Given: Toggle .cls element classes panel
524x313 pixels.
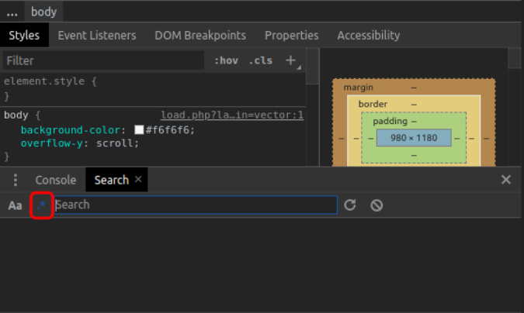Looking at the screenshot, I should click(261, 60).
